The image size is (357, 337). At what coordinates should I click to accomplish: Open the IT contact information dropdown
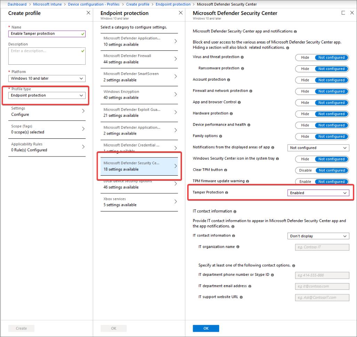pyautogui.click(x=318, y=236)
